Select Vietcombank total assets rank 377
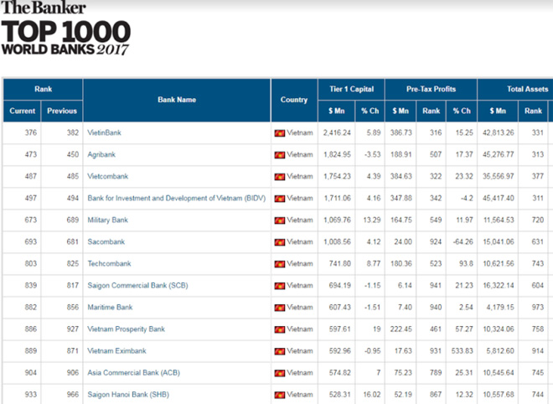This screenshot has height=404, width=553. pyautogui.click(x=537, y=176)
